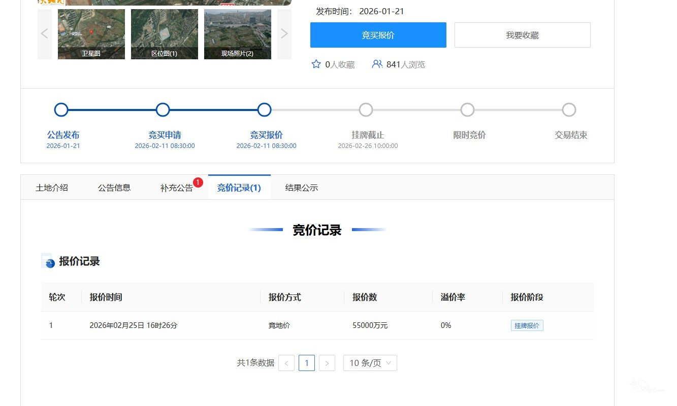The image size is (677, 406).
Task: Go to previous page of records
Action: (x=286, y=363)
